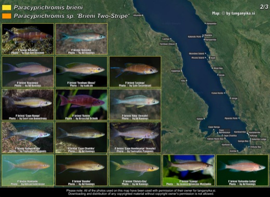Click the Kanfonki map label
Viewport: 270px width, 197px height.
tap(226, 145)
